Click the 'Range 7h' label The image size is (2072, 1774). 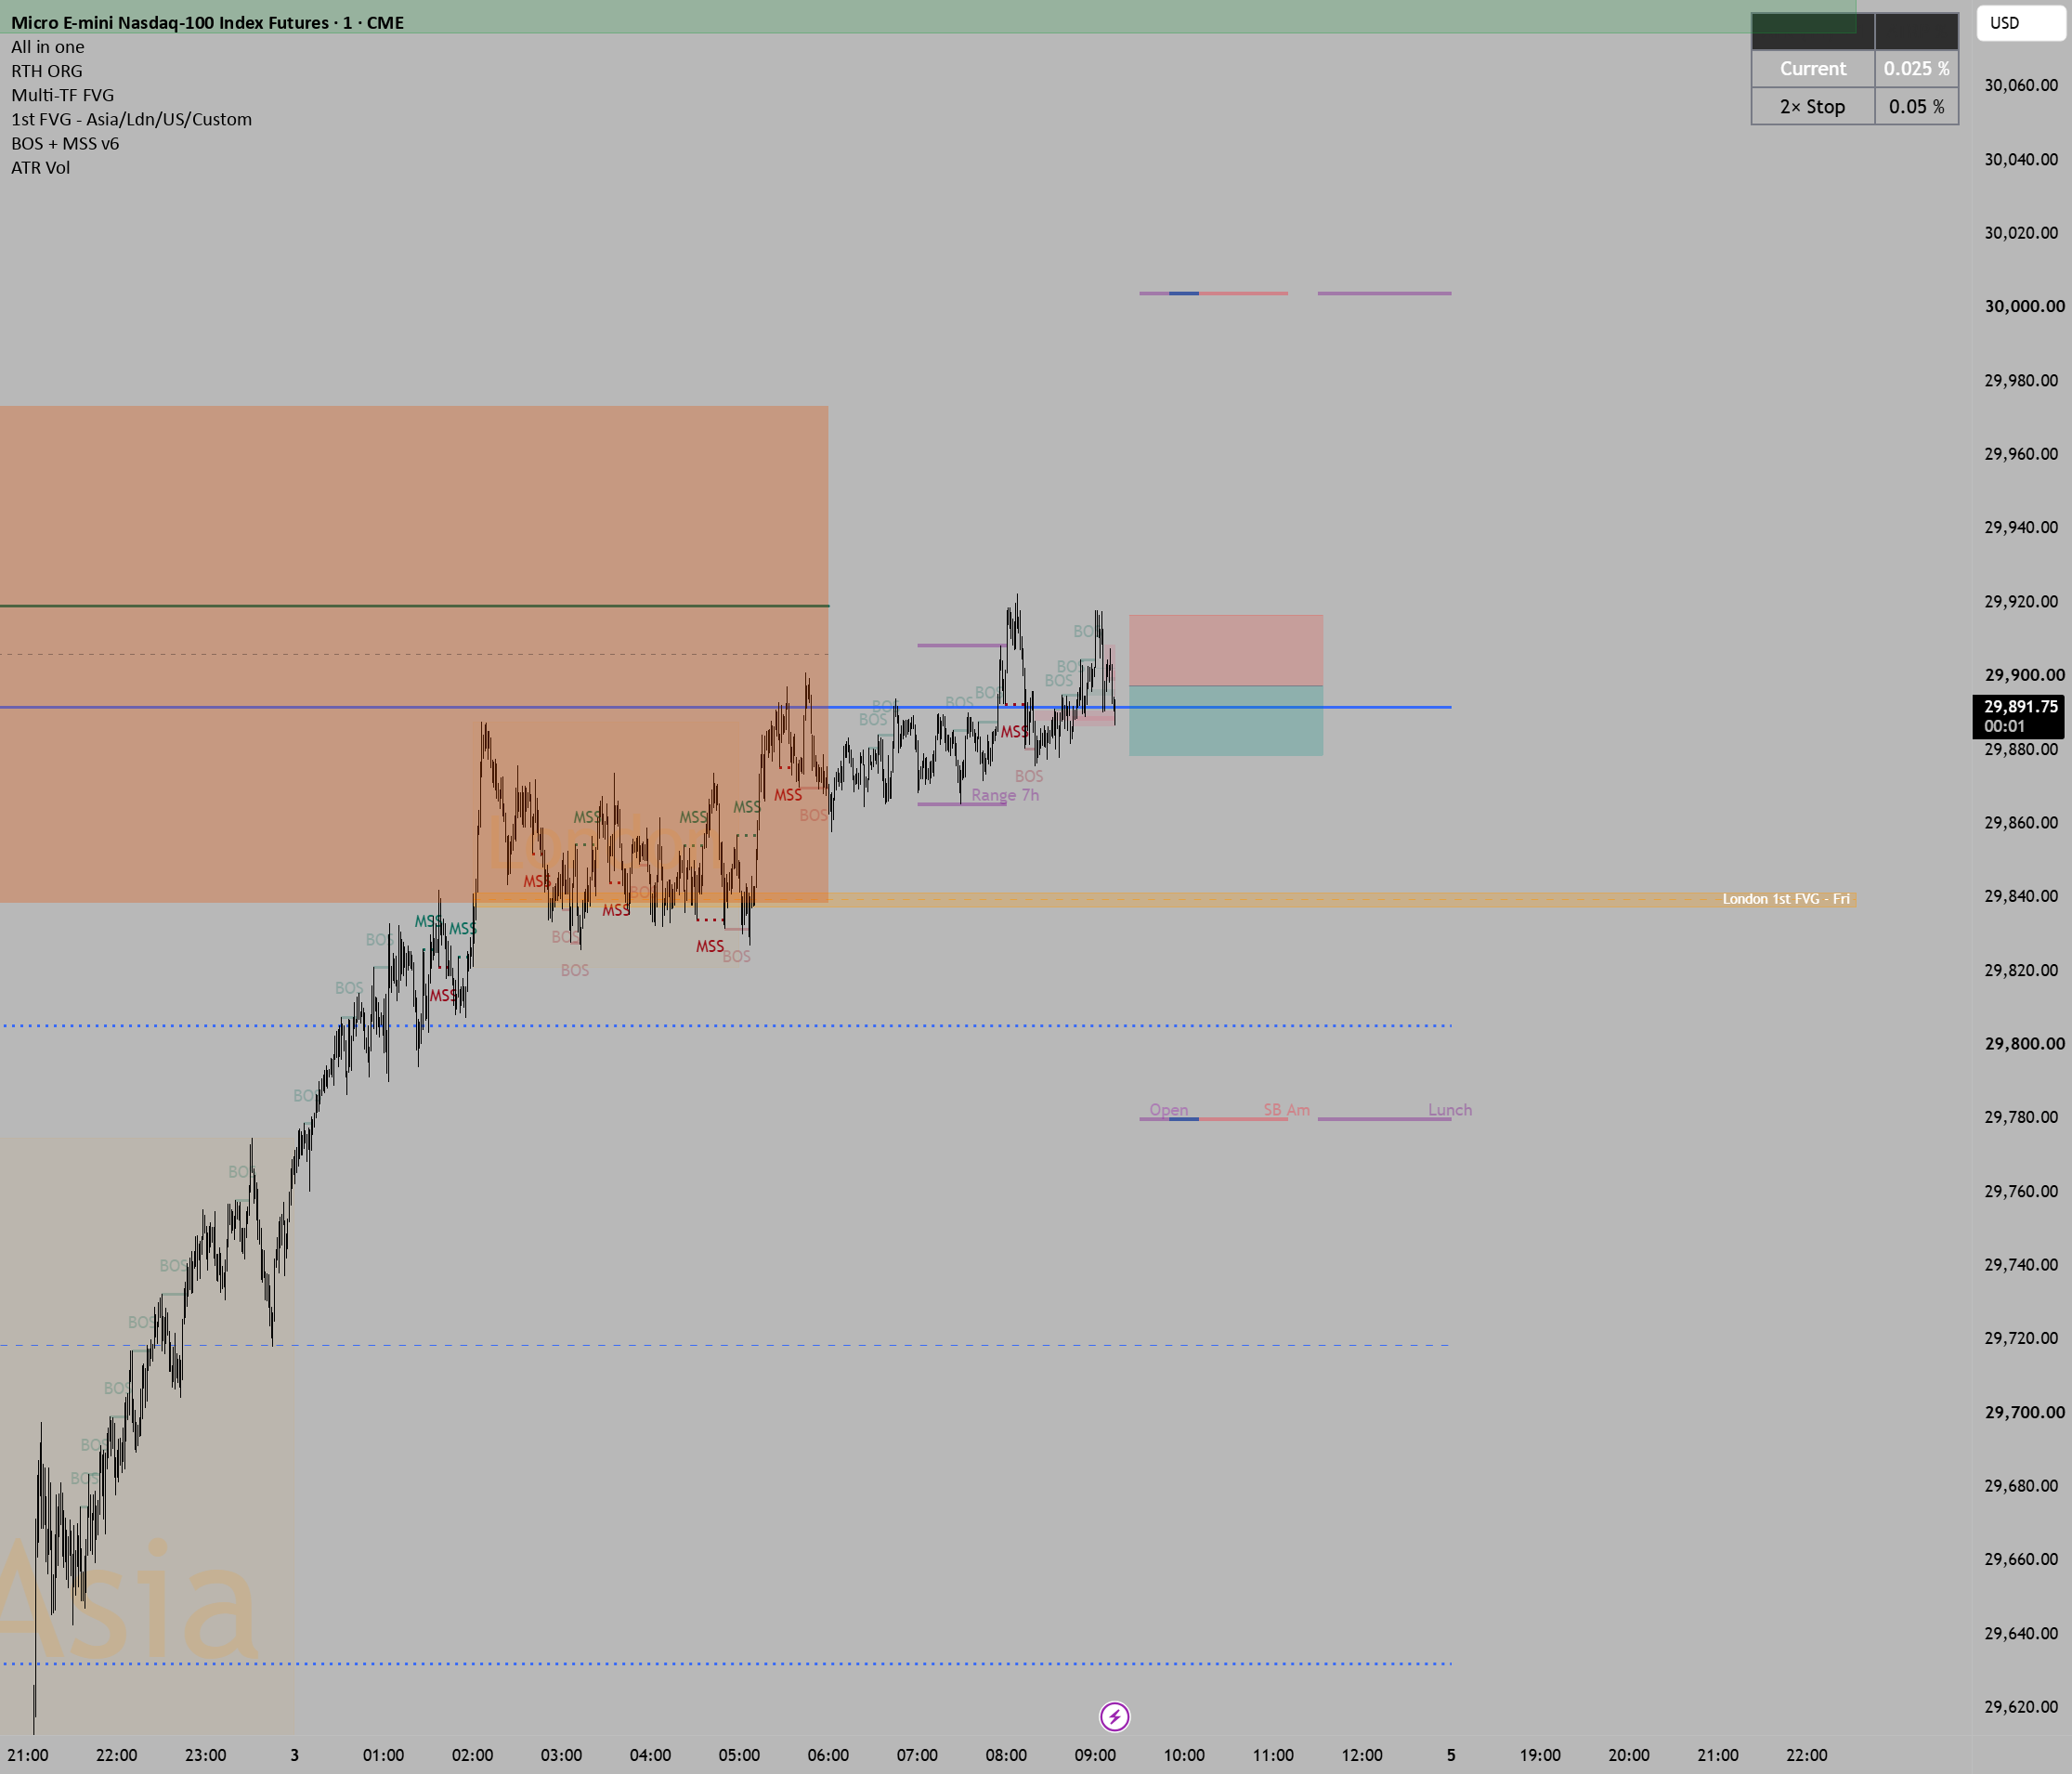(1005, 795)
